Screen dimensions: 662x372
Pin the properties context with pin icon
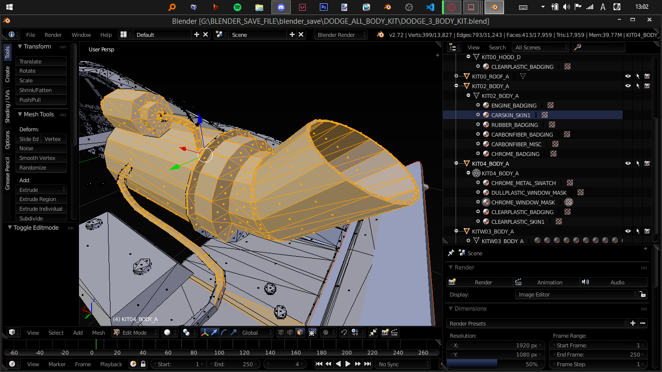tap(451, 253)
